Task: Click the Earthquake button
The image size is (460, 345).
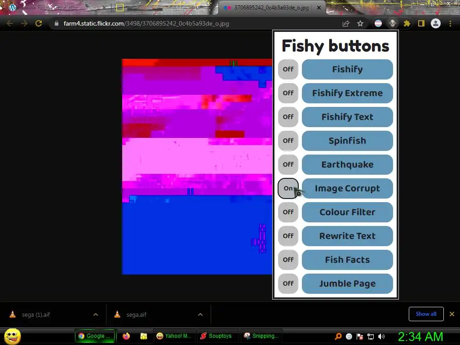Action: pos(347,164)
